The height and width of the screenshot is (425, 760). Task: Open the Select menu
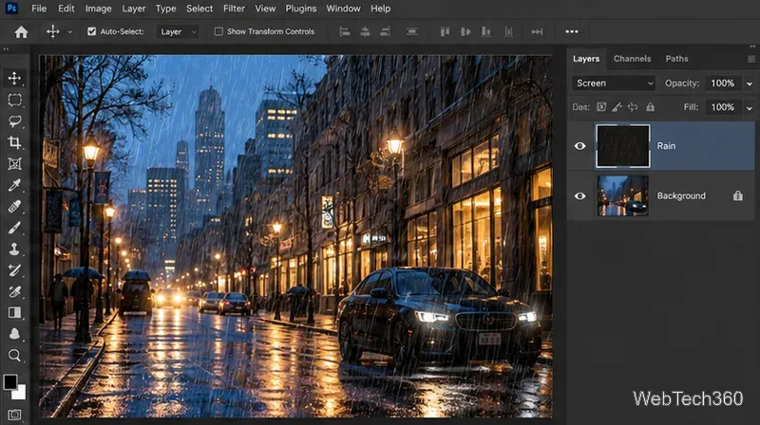point(199,9)
